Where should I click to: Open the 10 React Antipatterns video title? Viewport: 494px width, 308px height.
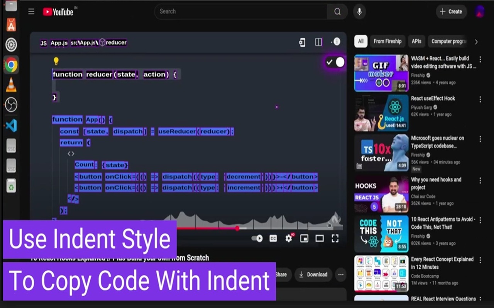[x=443, y=223]
